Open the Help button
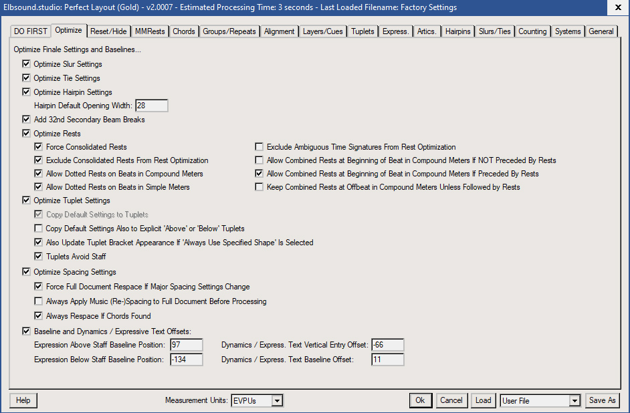The image size is (630, 413). pyautogui.click(x=23, y=400)
